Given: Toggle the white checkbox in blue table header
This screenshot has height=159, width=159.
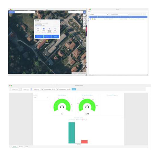Looking at the screenshot, I should tap(97, 17).
